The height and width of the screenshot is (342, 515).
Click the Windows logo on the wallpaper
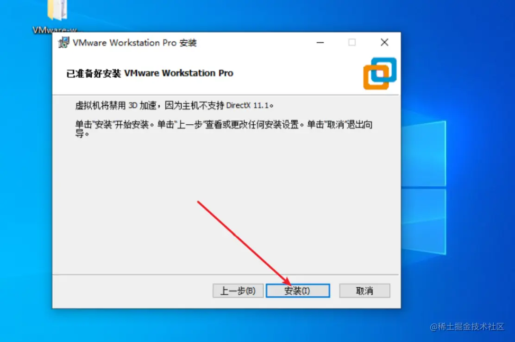click(423, 187)
